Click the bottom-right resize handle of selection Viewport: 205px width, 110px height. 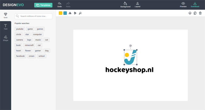[137, 65]
